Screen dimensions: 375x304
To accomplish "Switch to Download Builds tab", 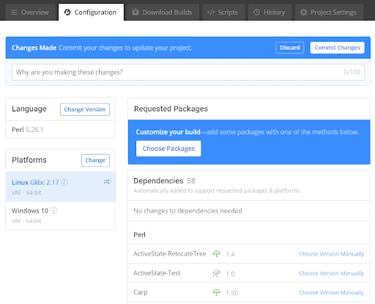I will [163, 12].
